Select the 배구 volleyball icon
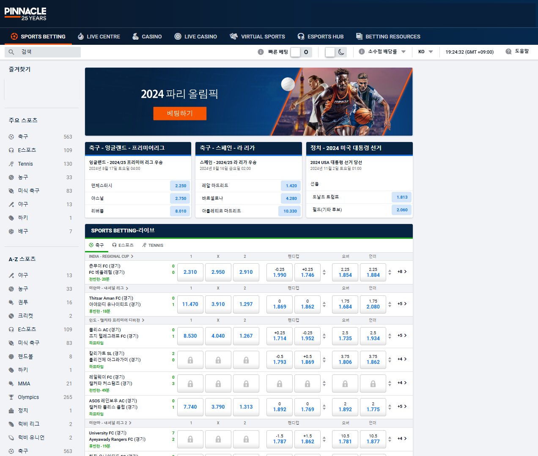Image resolution: width=538 pixels, height=456 pixels. (x=11, y=232)
